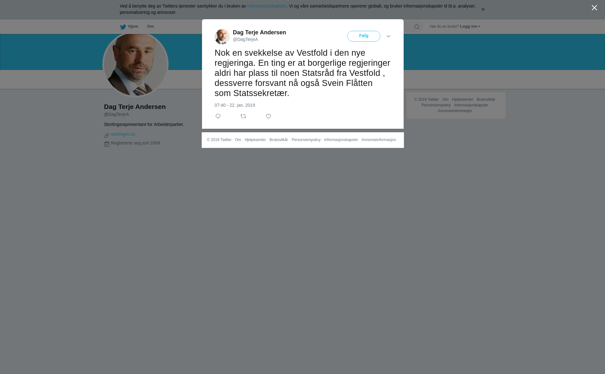Open the large profile photo
The image size is (605, 374).
(x=135, y=64)
